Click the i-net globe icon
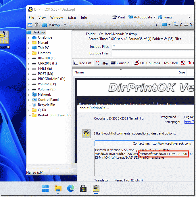 click(x=160, y=17)
